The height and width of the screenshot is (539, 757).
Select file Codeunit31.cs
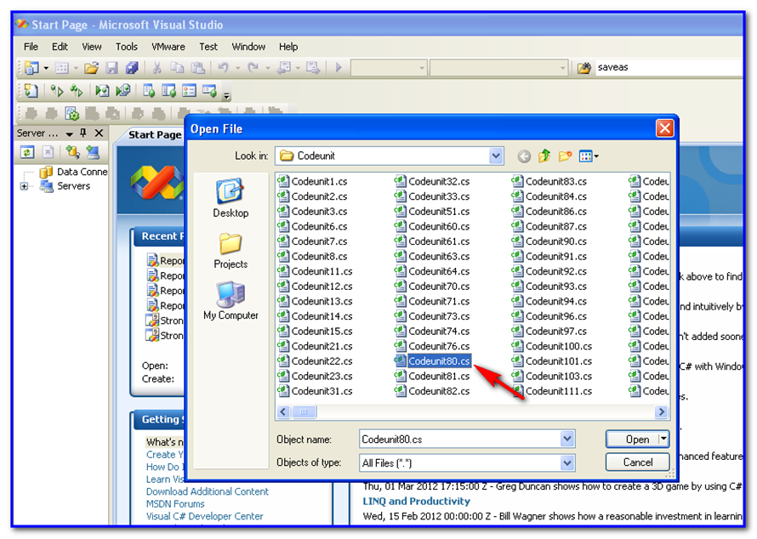pos(315,391)
